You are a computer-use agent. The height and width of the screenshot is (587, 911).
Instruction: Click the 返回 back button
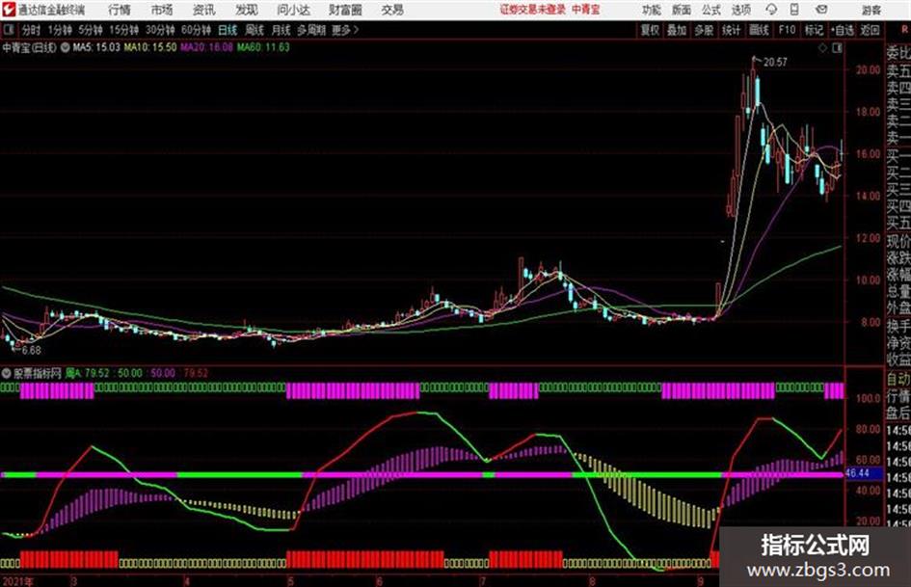point(870,30)
